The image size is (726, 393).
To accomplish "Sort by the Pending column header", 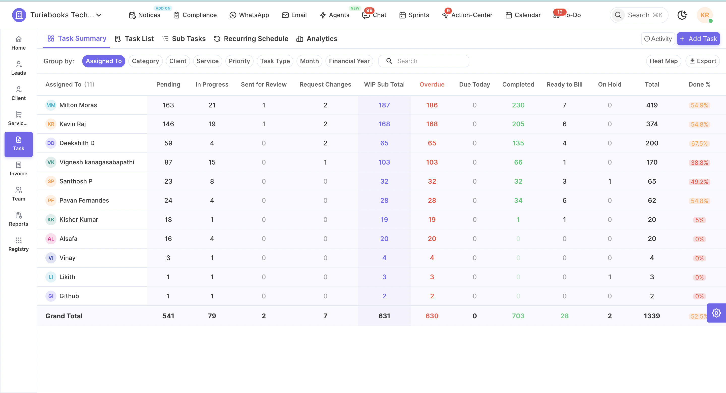I will 168,84.
